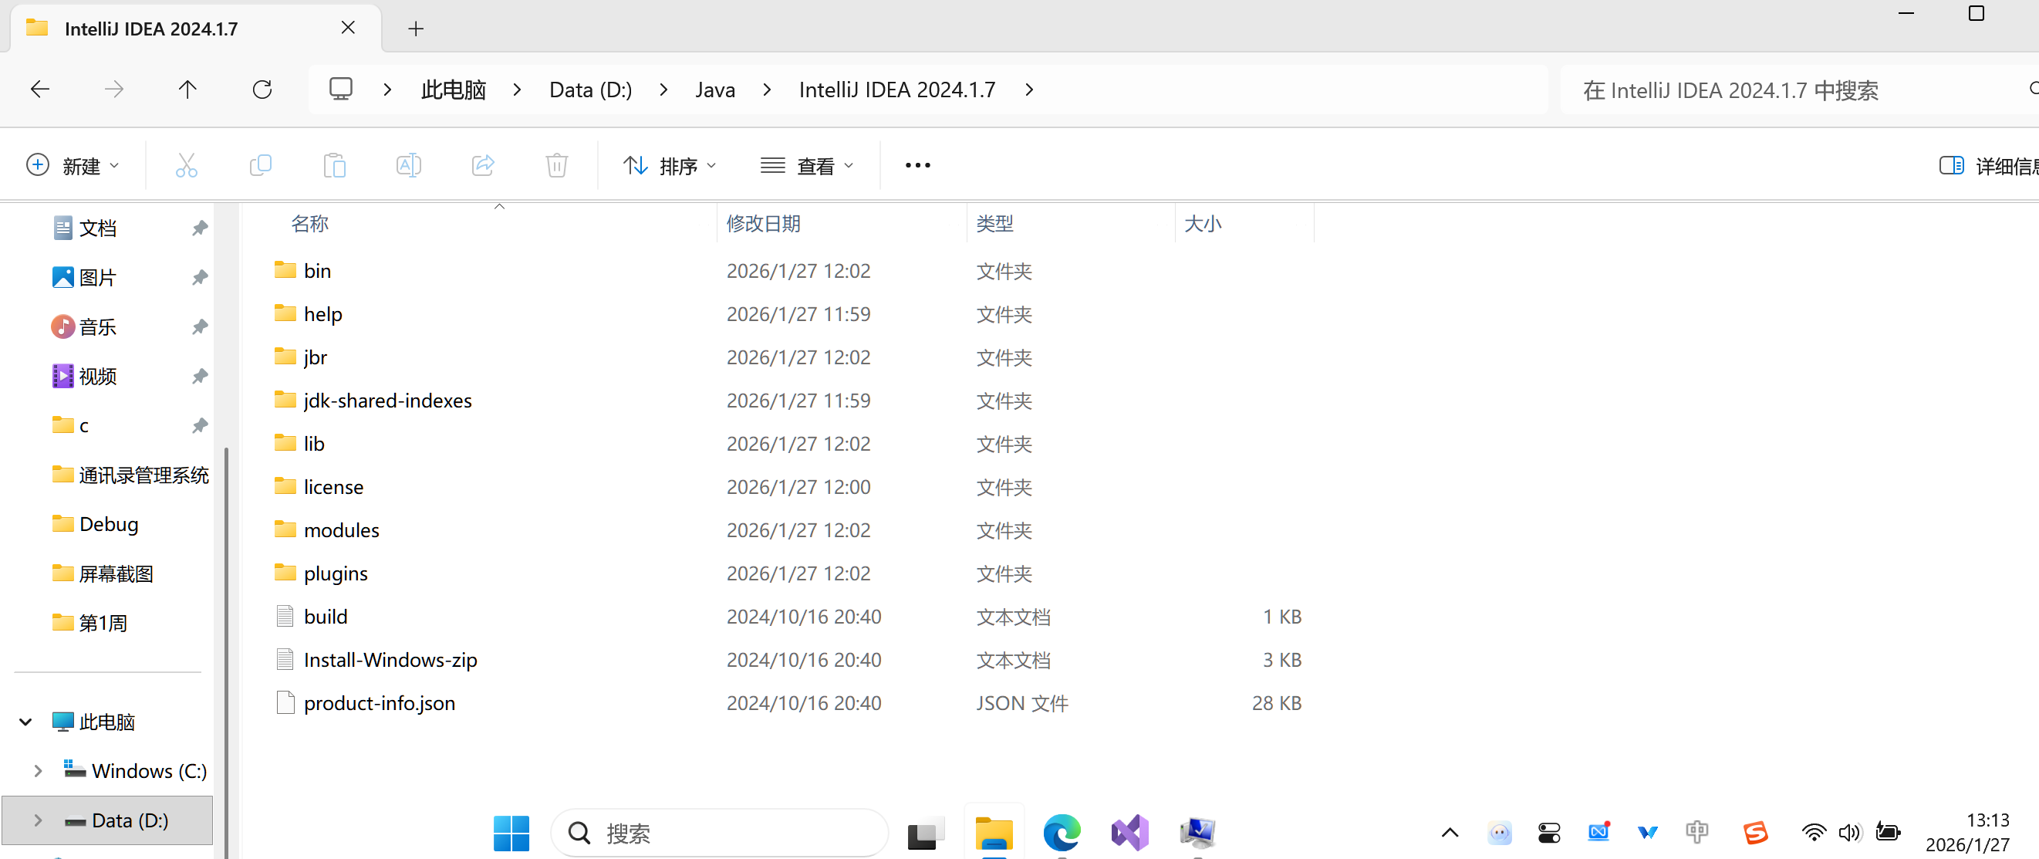Open the 排序 (Sort) dropdown menu
The width and height of the screenshot is (2039, 859).
670,165
